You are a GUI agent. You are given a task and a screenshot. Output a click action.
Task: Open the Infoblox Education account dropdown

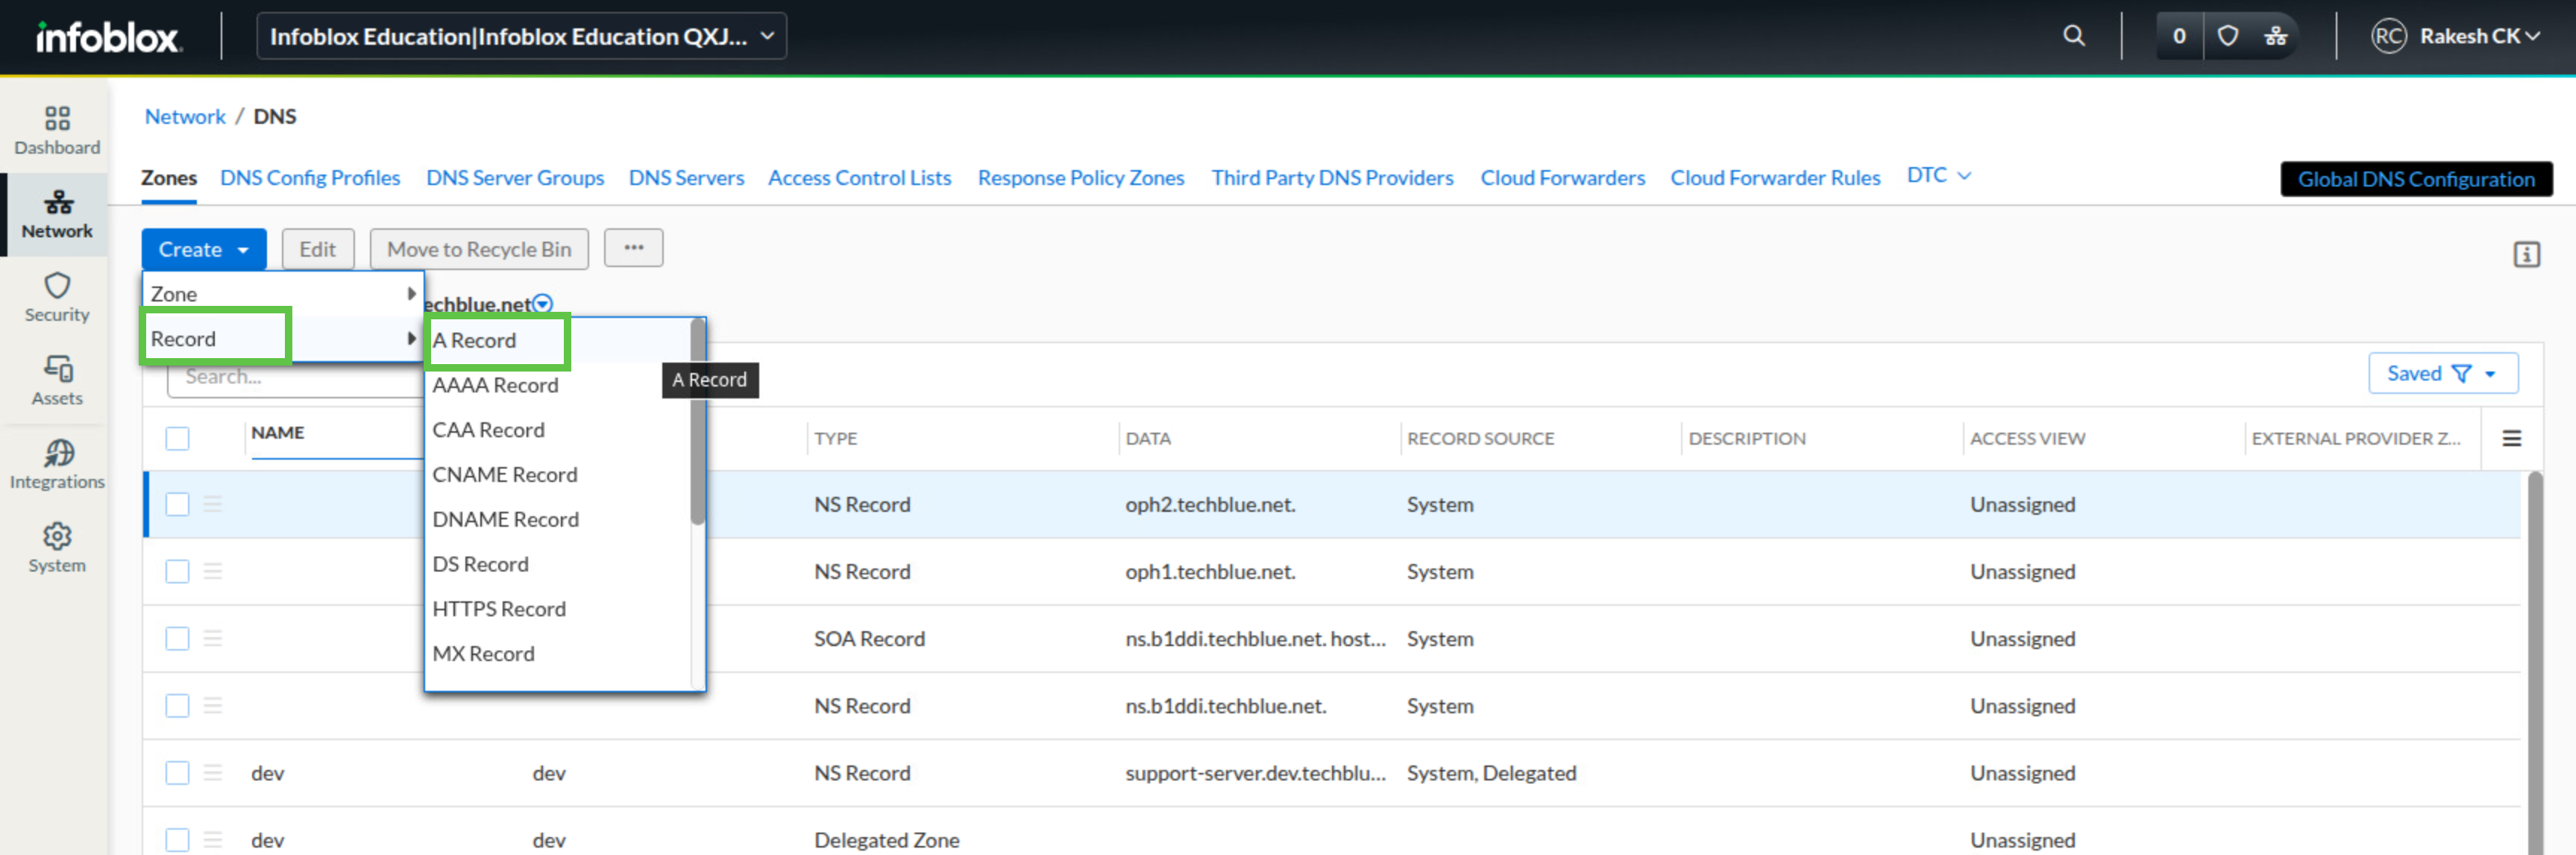point(521,36)
